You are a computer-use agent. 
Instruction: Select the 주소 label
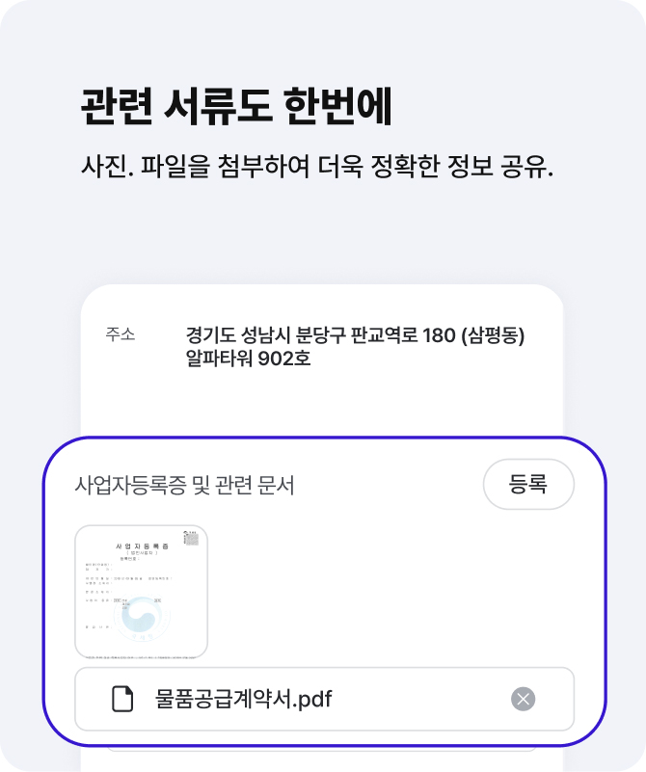120,334
